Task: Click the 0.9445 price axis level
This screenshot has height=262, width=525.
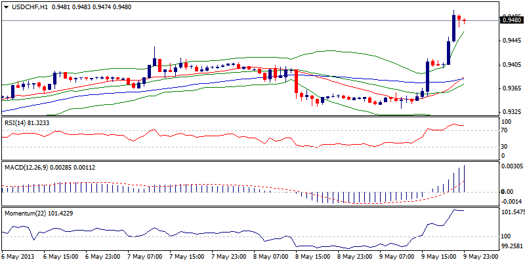Action: coord(511,41)
